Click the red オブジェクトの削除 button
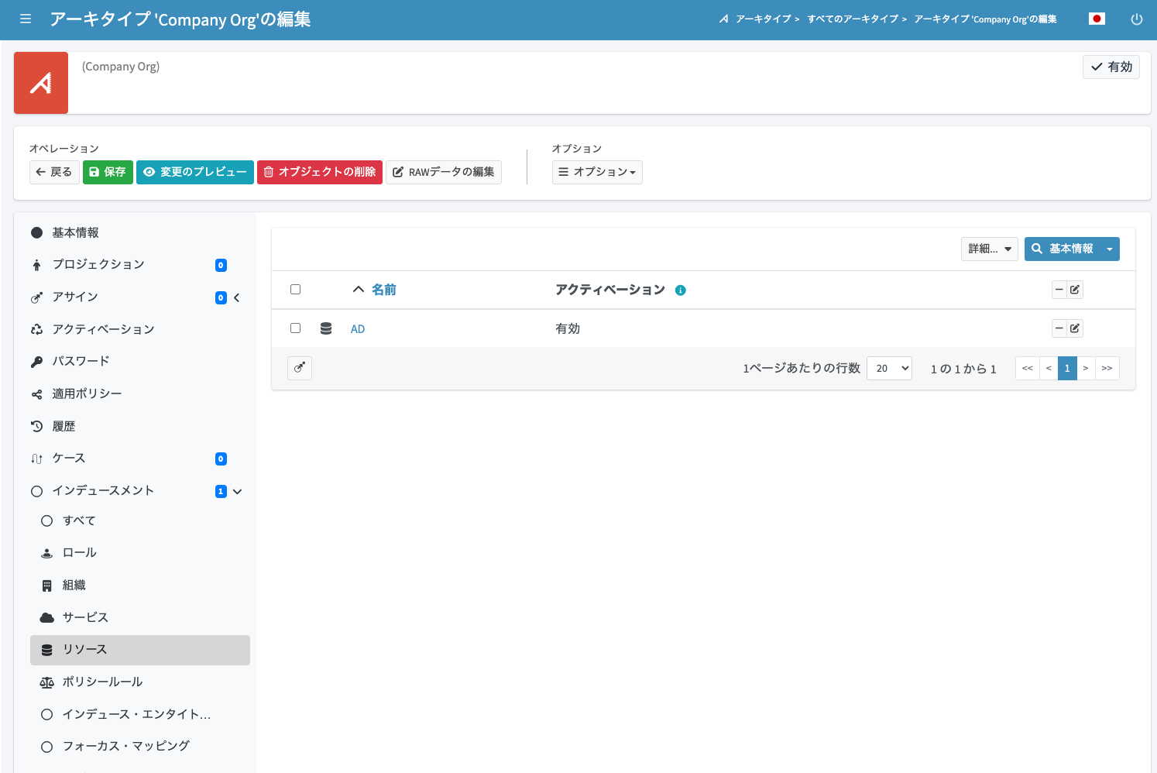The image size is (1157, 773). (x=320, y=172)
